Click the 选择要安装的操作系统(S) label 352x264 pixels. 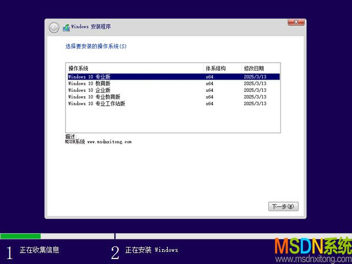click(x=96, y=46)
